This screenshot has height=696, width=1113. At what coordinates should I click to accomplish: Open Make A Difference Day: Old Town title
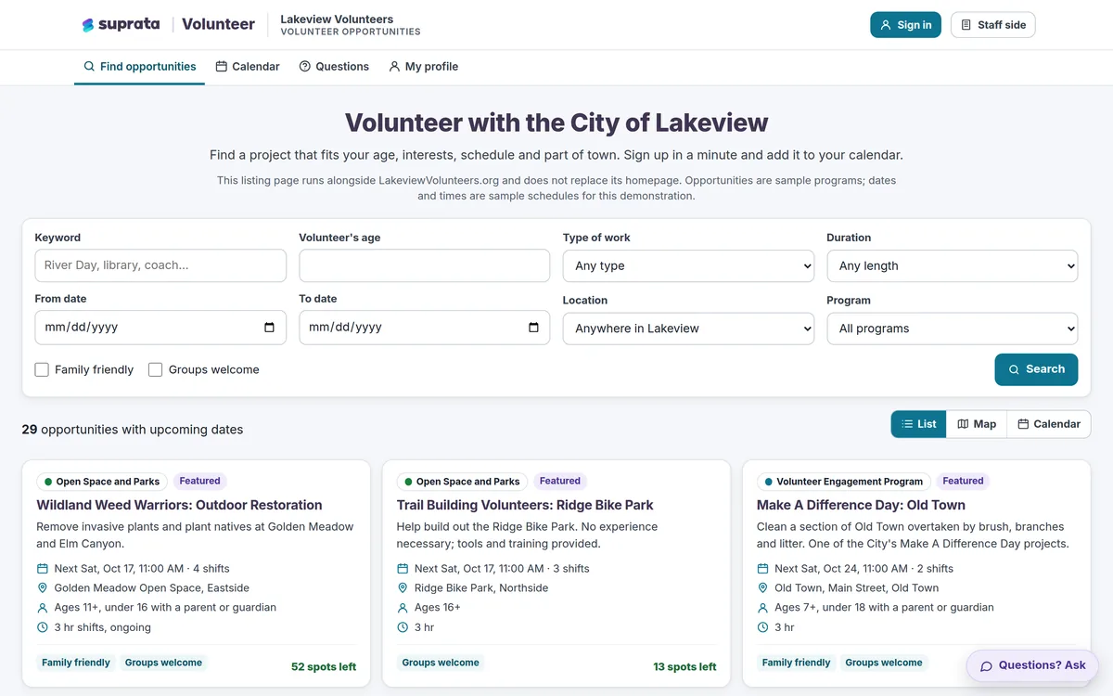(x=861, y=505)
